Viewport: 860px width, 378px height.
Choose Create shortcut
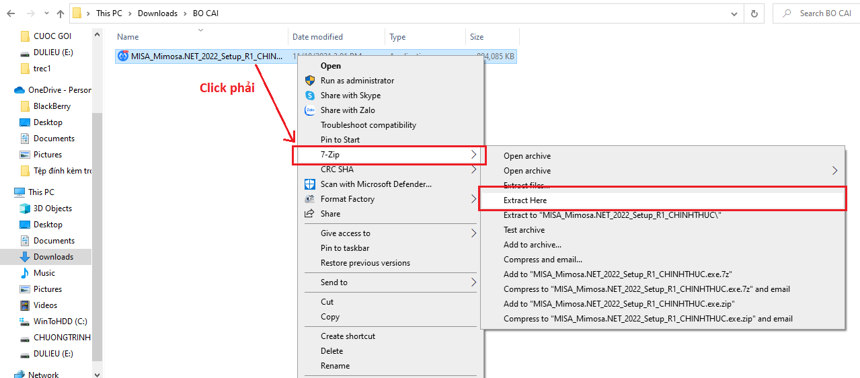[348, 336]
